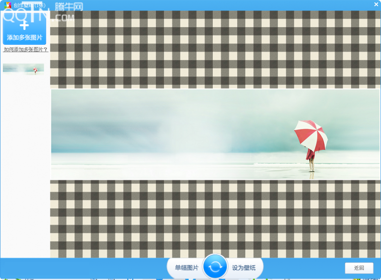
Task: Close the wallpaper creation window
Action: tap(375, 5)
